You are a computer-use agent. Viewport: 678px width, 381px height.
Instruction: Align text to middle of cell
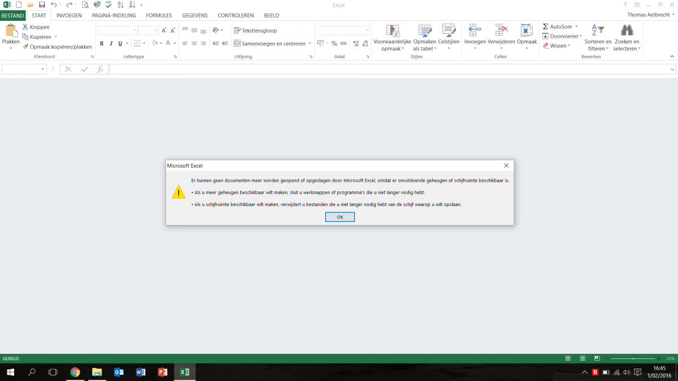click(194, 30)
